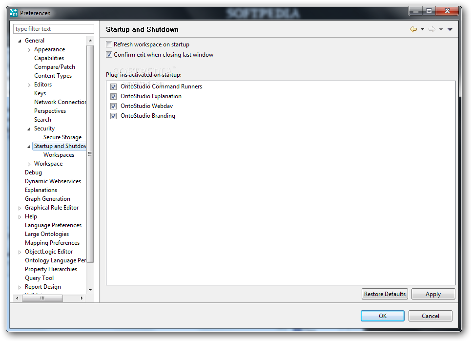The width and height of the screenshot is (472, 342).
Task: Select Workspaces under Startup and Shutdown
Action: 59,155
